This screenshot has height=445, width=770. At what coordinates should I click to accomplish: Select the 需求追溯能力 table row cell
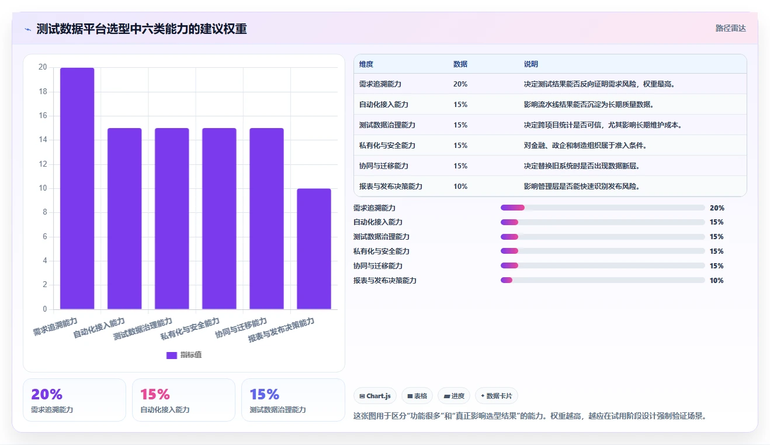(x=380, y=84)
